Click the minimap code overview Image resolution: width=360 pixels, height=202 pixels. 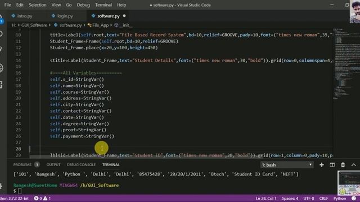point(346,64)
